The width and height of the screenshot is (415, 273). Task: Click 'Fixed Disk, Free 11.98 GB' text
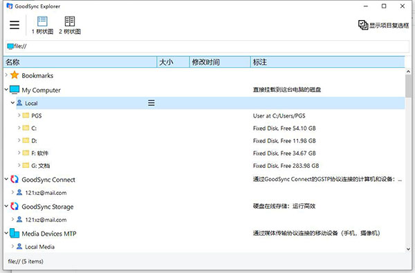pos(284,141)
